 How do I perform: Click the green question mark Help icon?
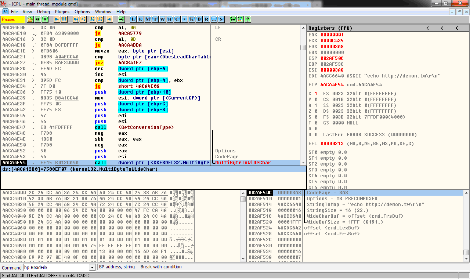coord(248,19)
